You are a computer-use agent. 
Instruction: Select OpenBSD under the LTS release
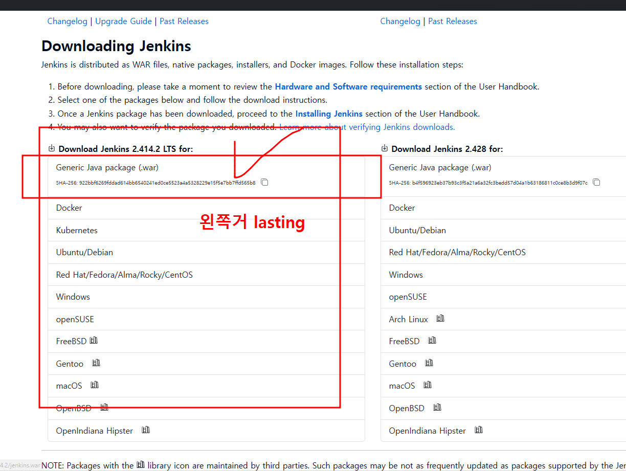206,408
